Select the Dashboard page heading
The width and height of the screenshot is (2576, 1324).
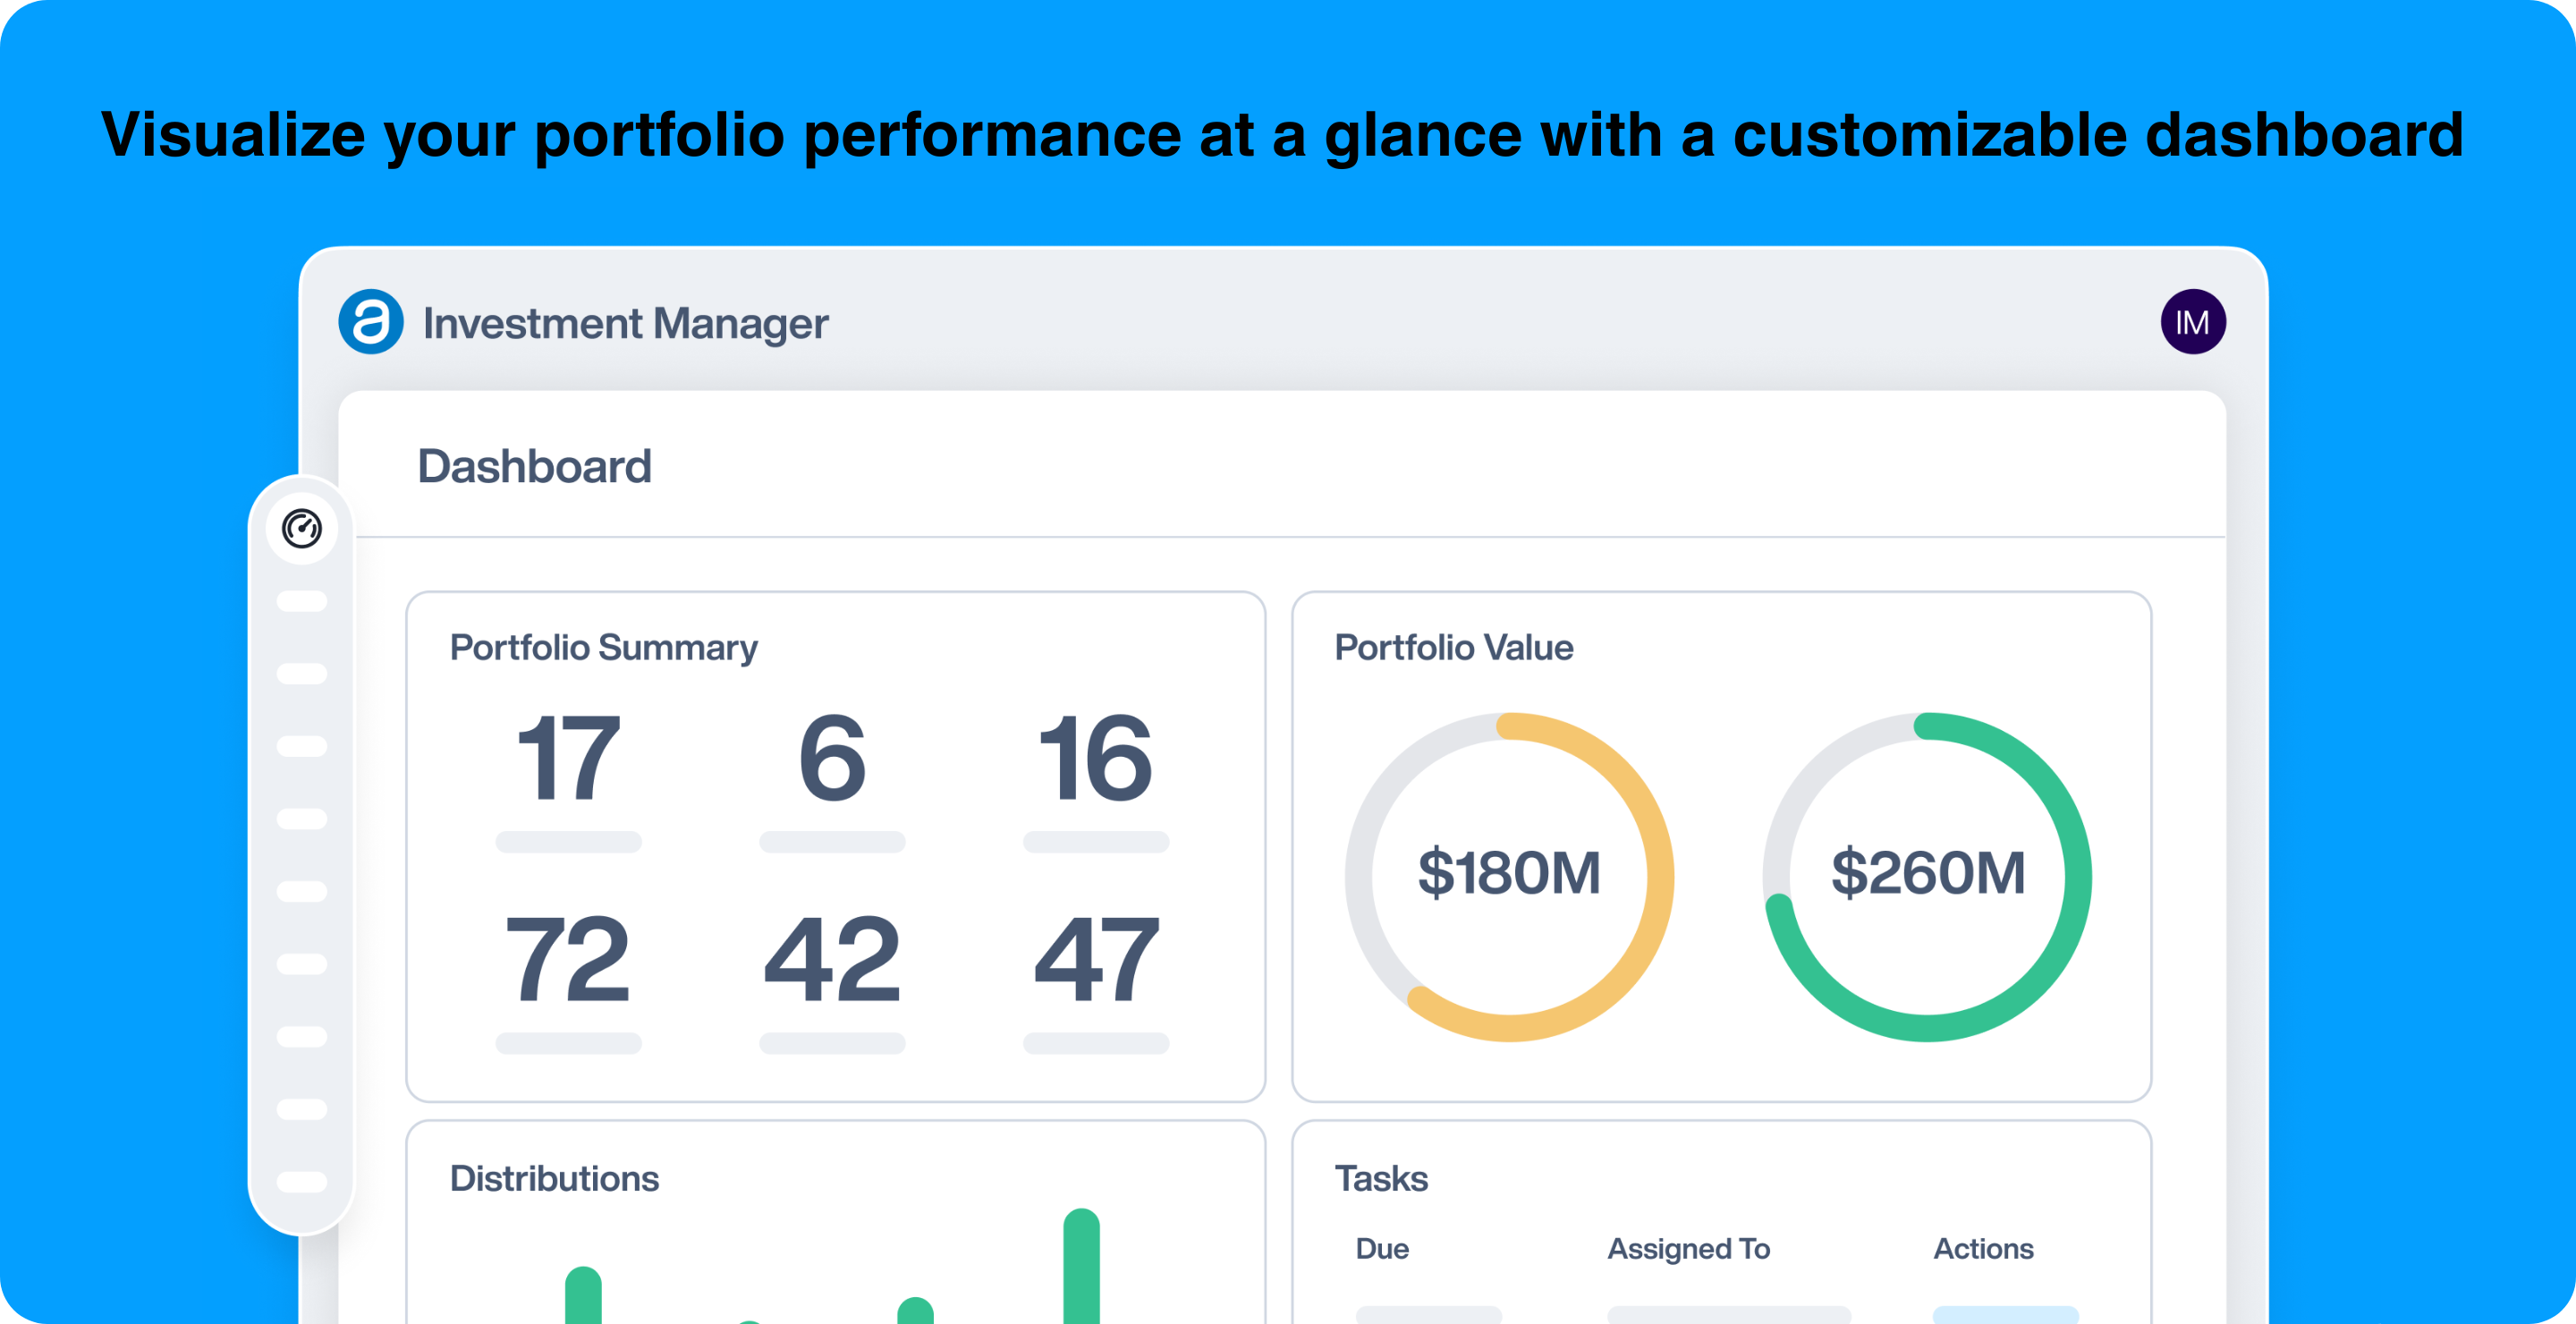pos(534,467)
